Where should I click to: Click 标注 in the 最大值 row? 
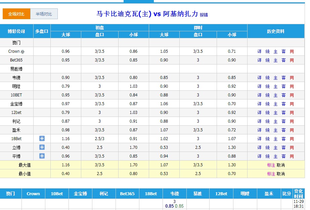pos(271,165)
